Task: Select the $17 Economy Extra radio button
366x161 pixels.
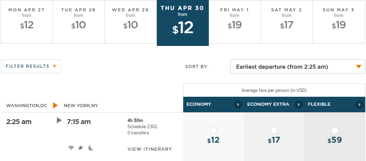Action: pos(274,131)
